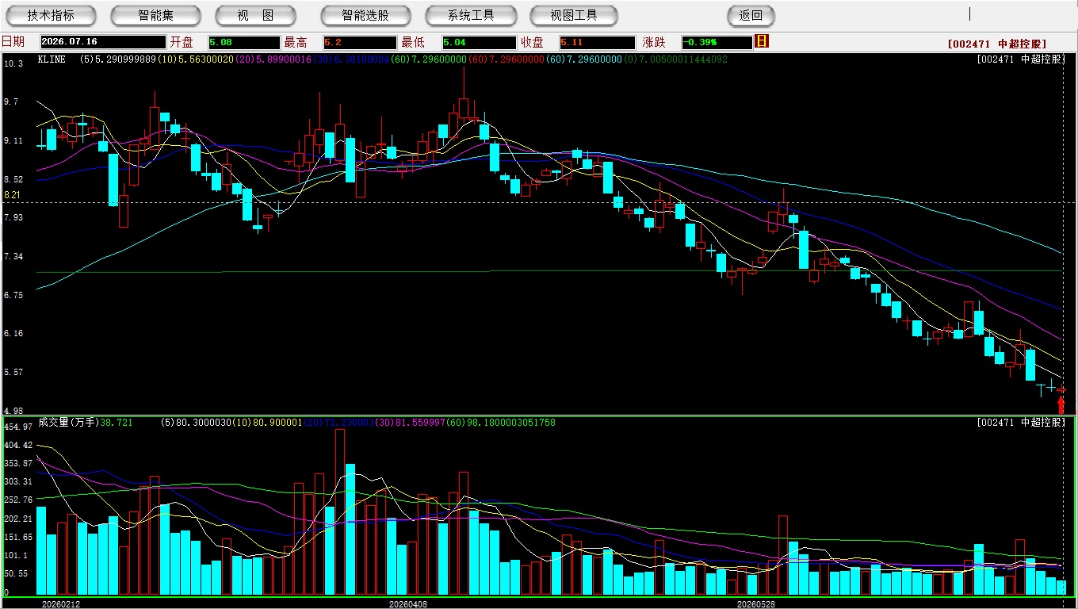Click the volume panel's [002471 中超控股] label
The height and width of the screenshot is (609, 1078).
pos(1021,423)
